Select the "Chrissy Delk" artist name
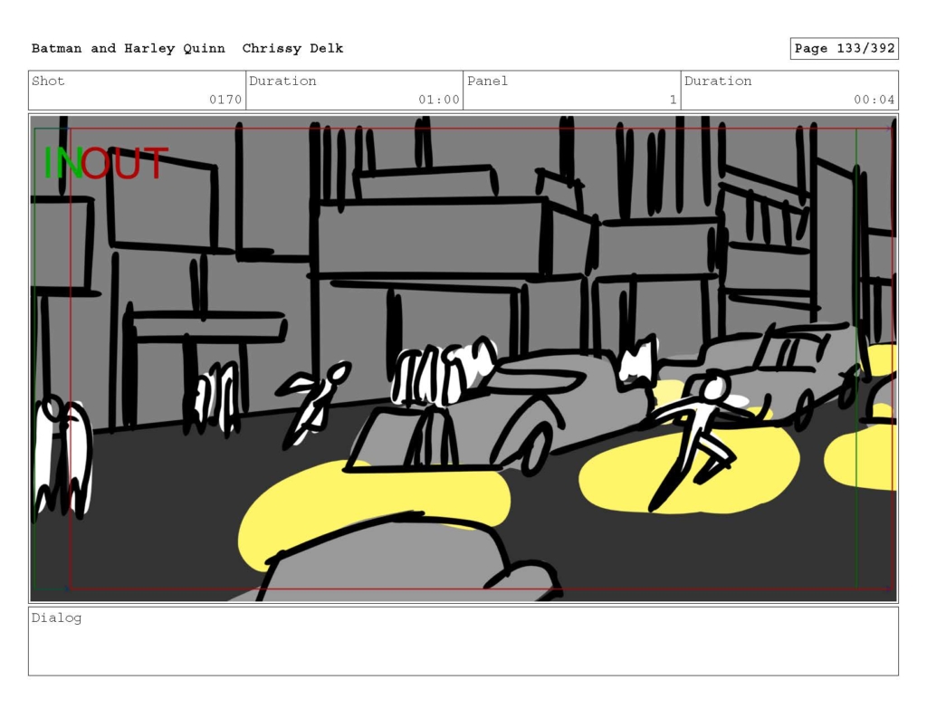 [x=292, y=49]
